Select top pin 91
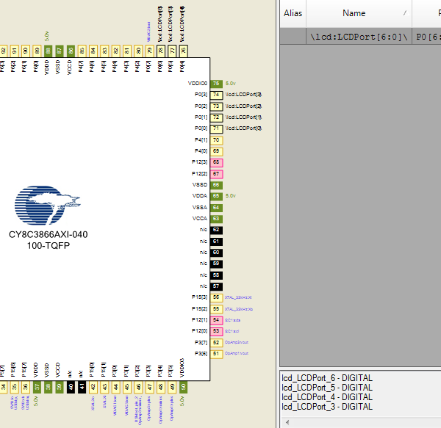The height and width of the screenshot is (428, 441). [15, 51]
